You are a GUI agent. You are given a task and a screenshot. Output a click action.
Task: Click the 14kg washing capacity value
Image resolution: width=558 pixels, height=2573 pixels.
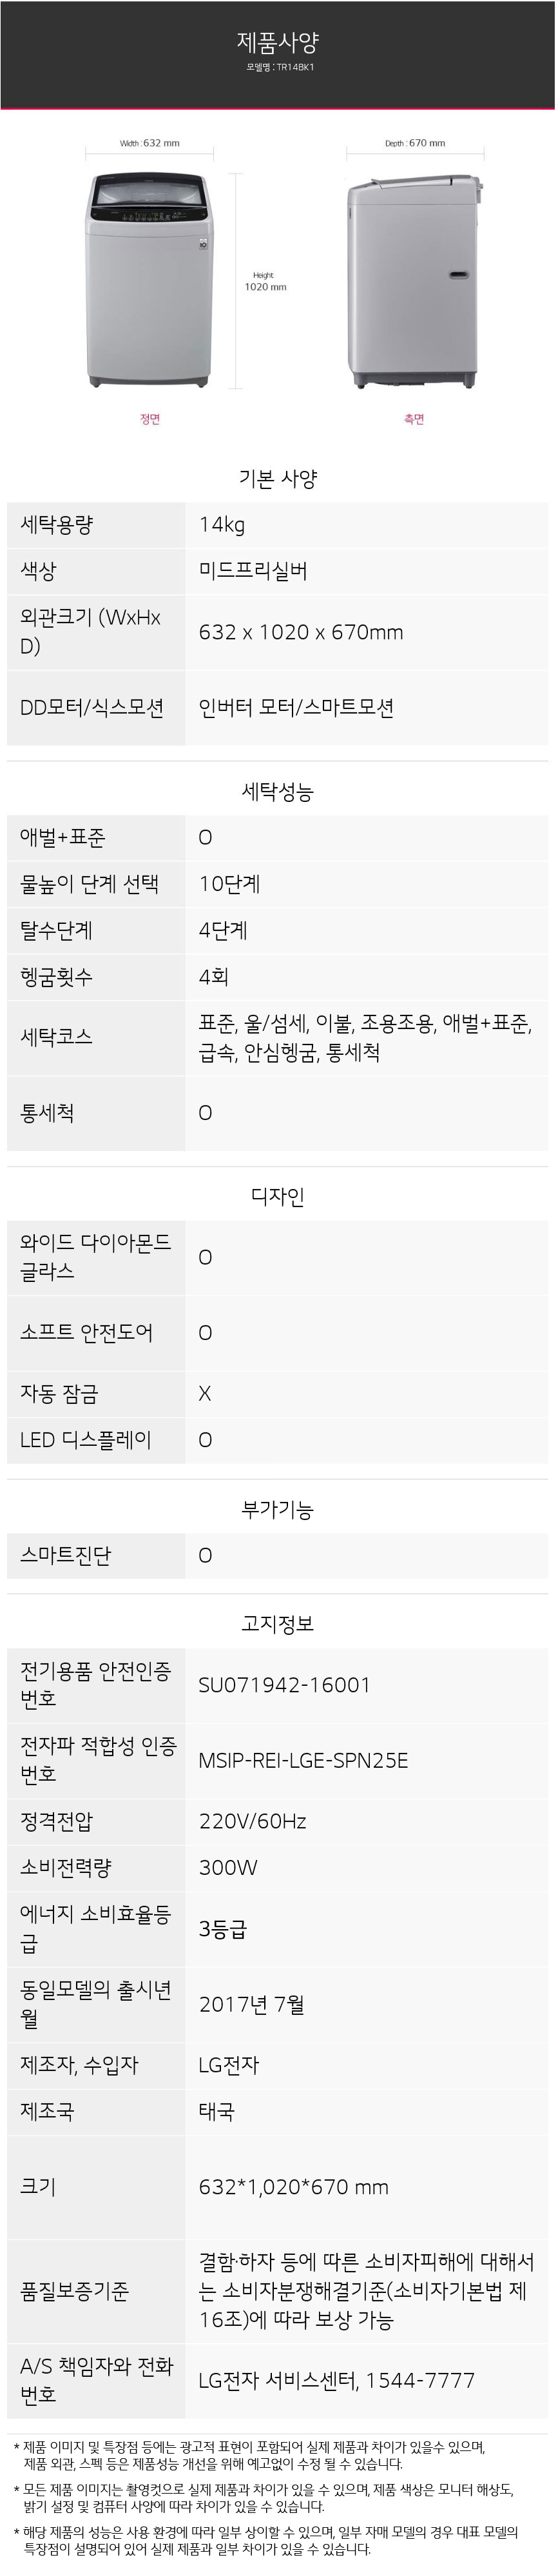[x=222, y=525]
